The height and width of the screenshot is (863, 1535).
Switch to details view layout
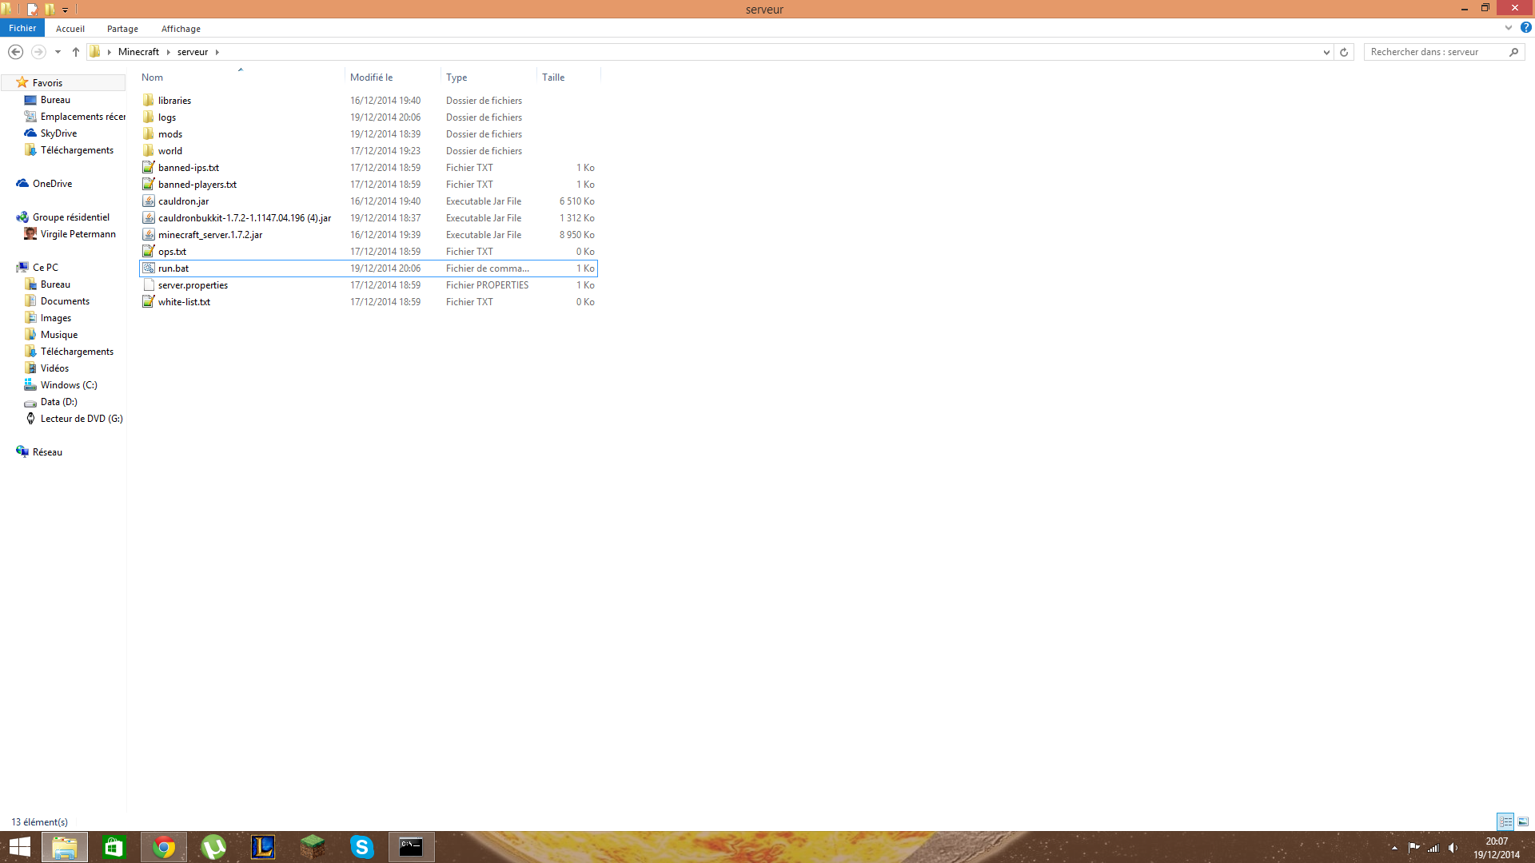tap(1505, 821)
